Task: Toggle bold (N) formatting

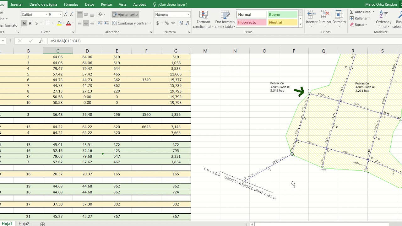Action: (24, 23)
